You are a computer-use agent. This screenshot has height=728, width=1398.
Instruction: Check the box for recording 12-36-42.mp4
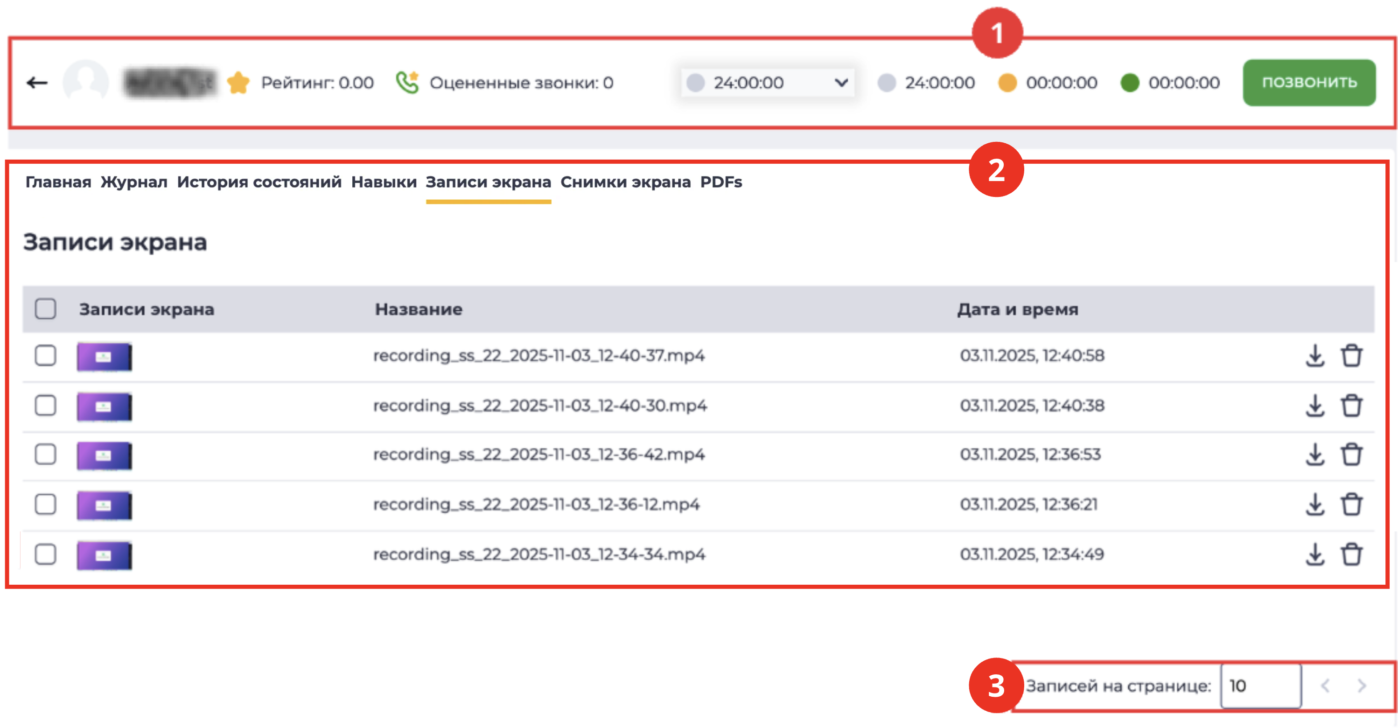pos(46,455)
